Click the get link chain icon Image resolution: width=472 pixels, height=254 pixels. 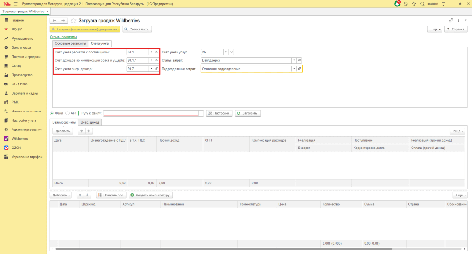click(451, 21)
